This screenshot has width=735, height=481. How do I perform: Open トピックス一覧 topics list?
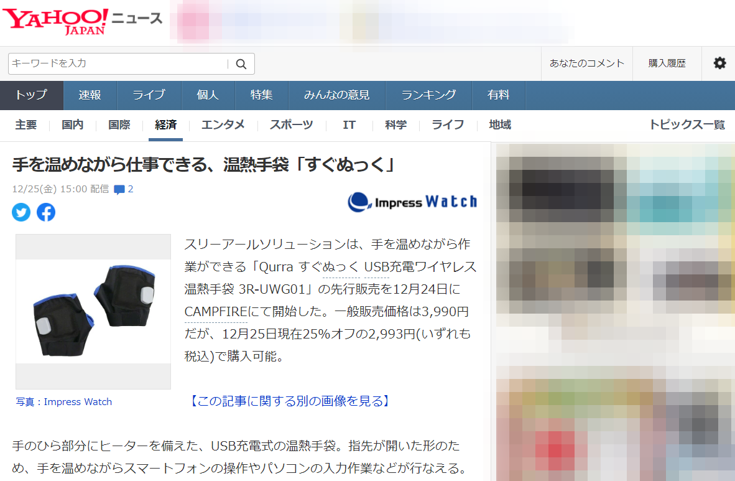coord(686,125)
